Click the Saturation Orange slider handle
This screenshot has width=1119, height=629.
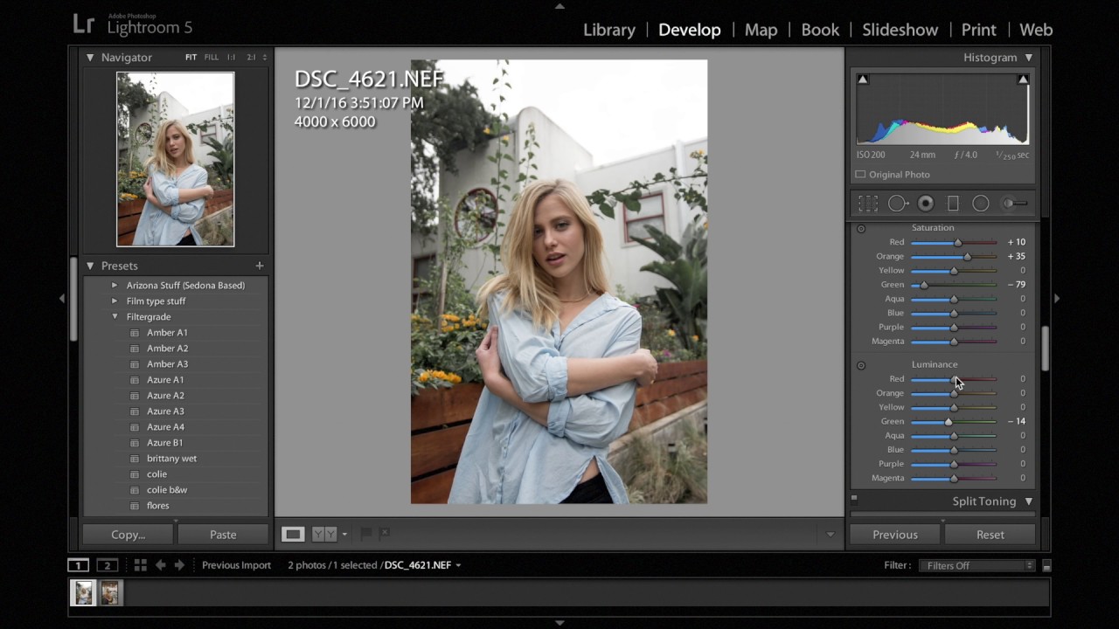click(967, 257)
